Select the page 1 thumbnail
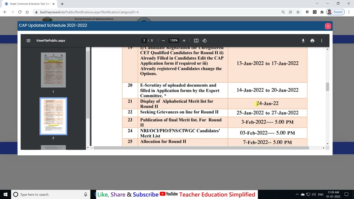 coord(53,70)
